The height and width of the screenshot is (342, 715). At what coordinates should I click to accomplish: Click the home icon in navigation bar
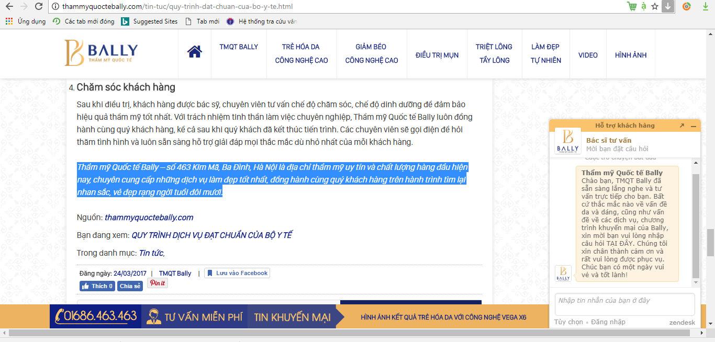coord(195,52)
